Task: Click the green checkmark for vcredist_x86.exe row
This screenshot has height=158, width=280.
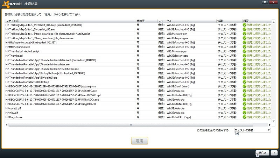Action: point(244,29)
